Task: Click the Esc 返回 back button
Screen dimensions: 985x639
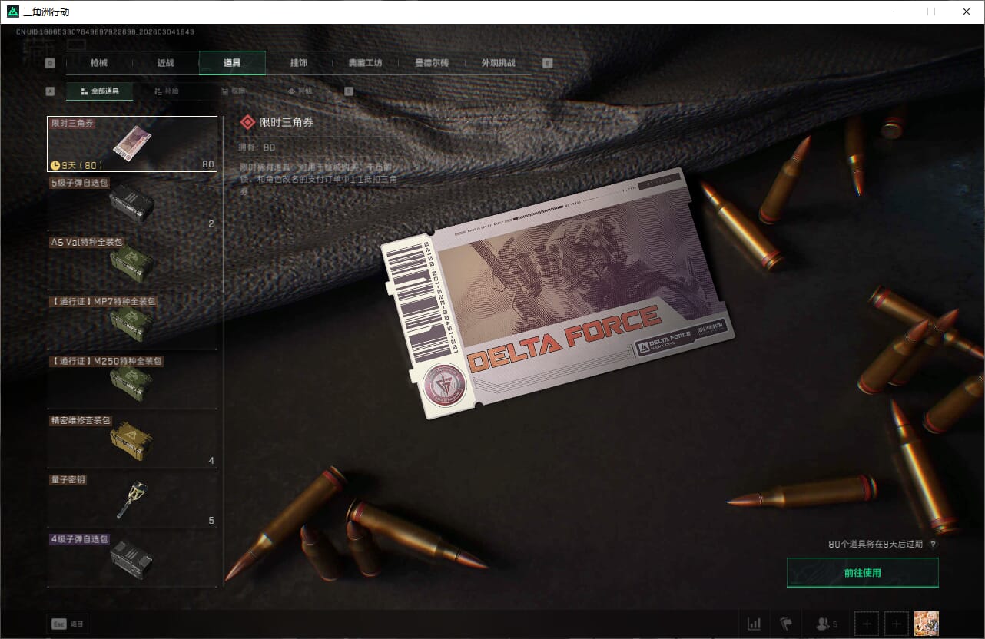Action: click(67, 624)
